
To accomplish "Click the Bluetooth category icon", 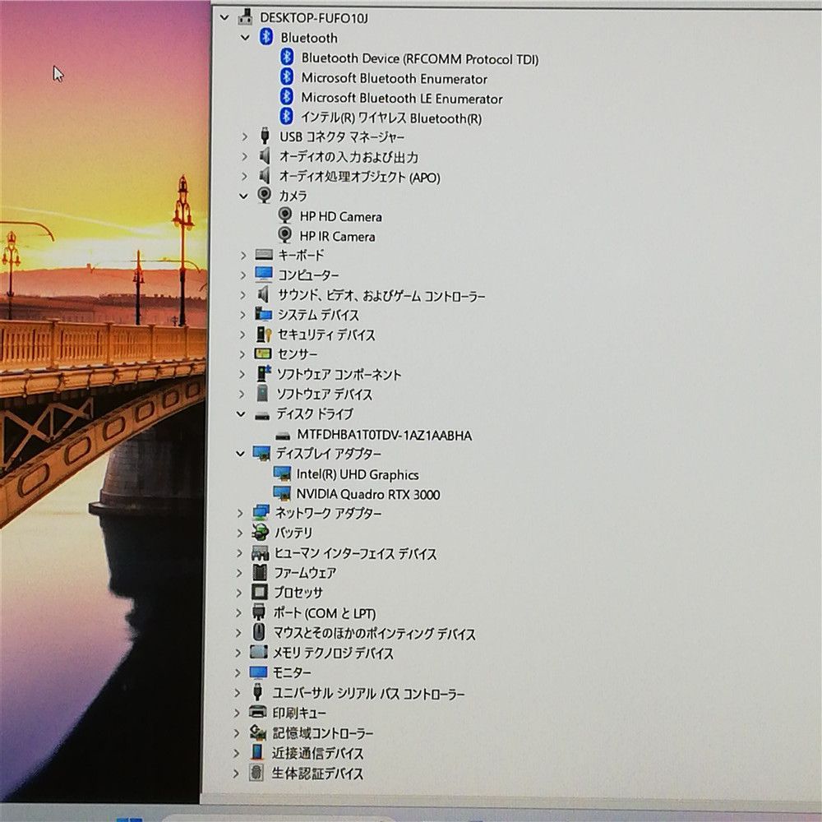I will 266,37.
